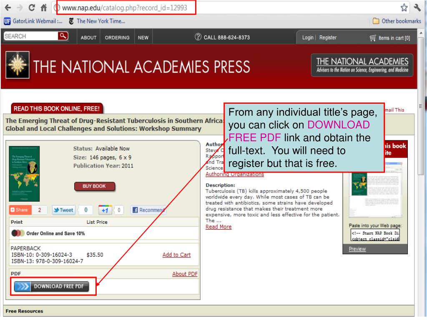Open the browser wrench settings menu

pos(417,7)
